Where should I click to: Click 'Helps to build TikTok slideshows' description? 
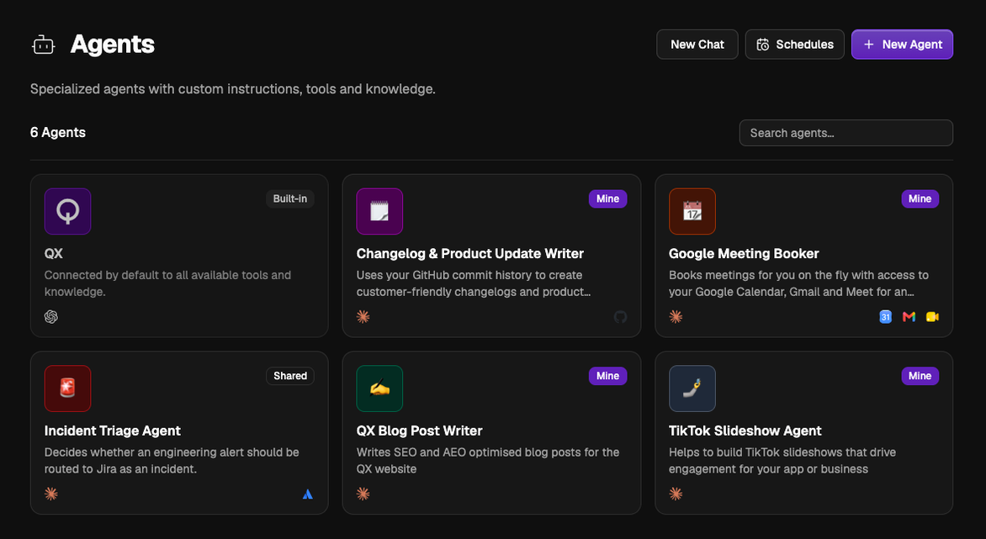coord(782,461)
